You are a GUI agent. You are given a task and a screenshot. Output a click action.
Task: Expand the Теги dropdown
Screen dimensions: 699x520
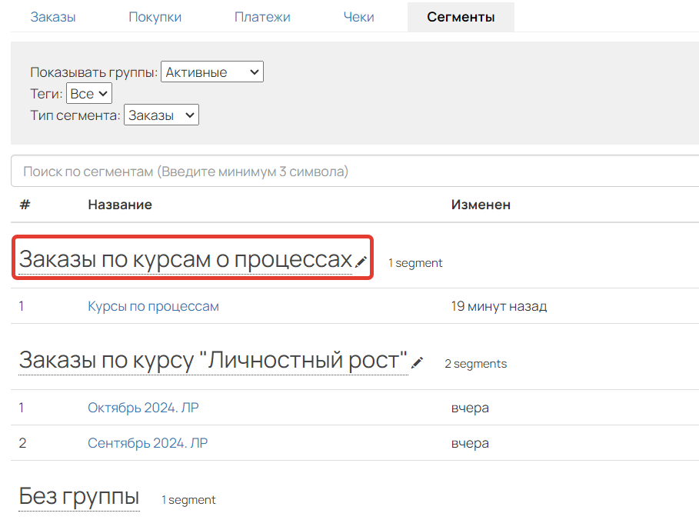[x=89, y=94]
